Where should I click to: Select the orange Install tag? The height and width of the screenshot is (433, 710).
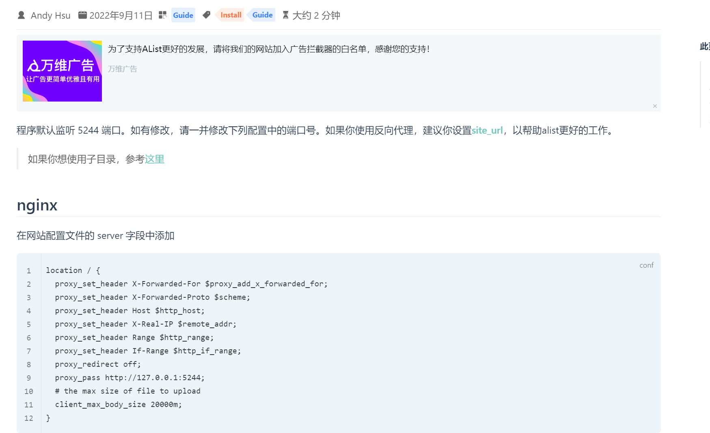click(x=230, y=15)
